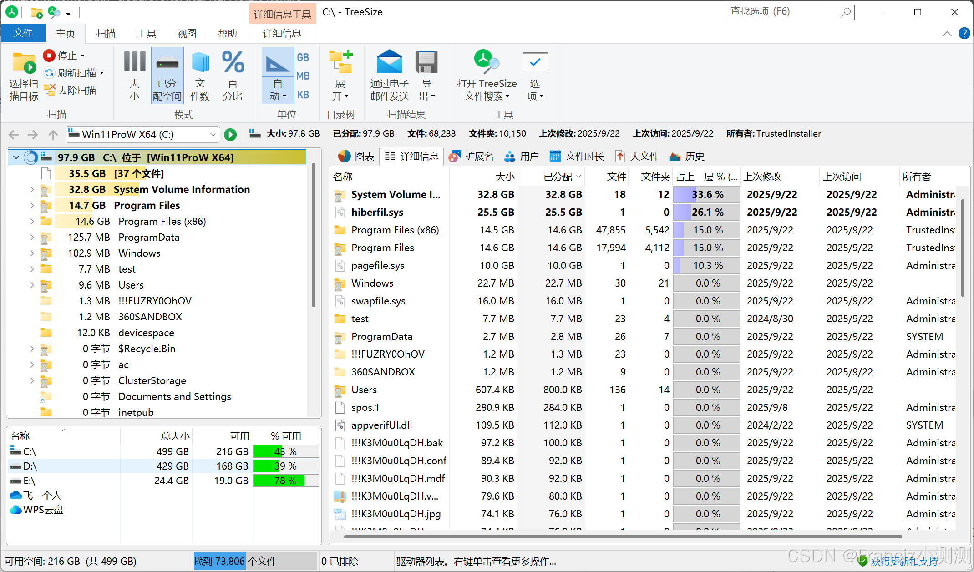Show the 扩展名 extensions view
The image size is (974, 572).
click(x=471, y=157)
